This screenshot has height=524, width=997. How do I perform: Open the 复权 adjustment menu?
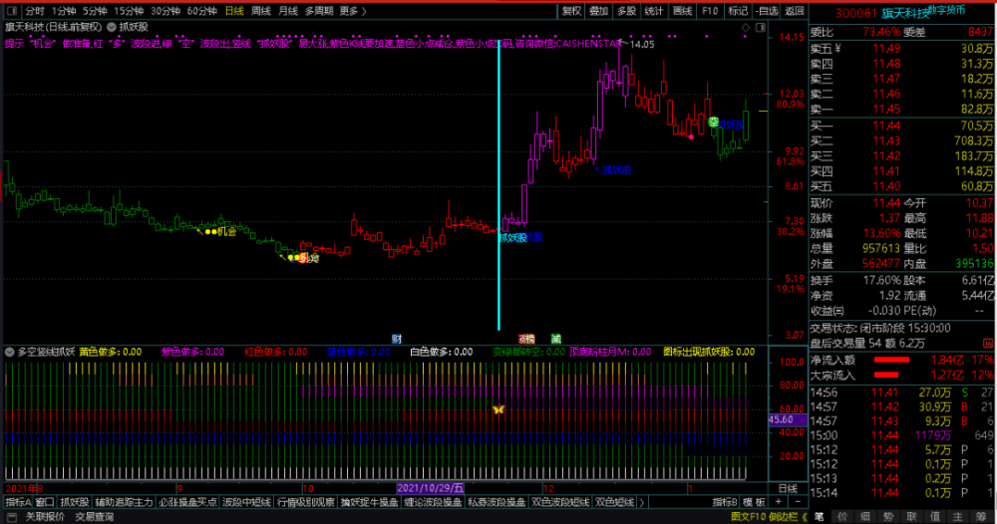571,11
